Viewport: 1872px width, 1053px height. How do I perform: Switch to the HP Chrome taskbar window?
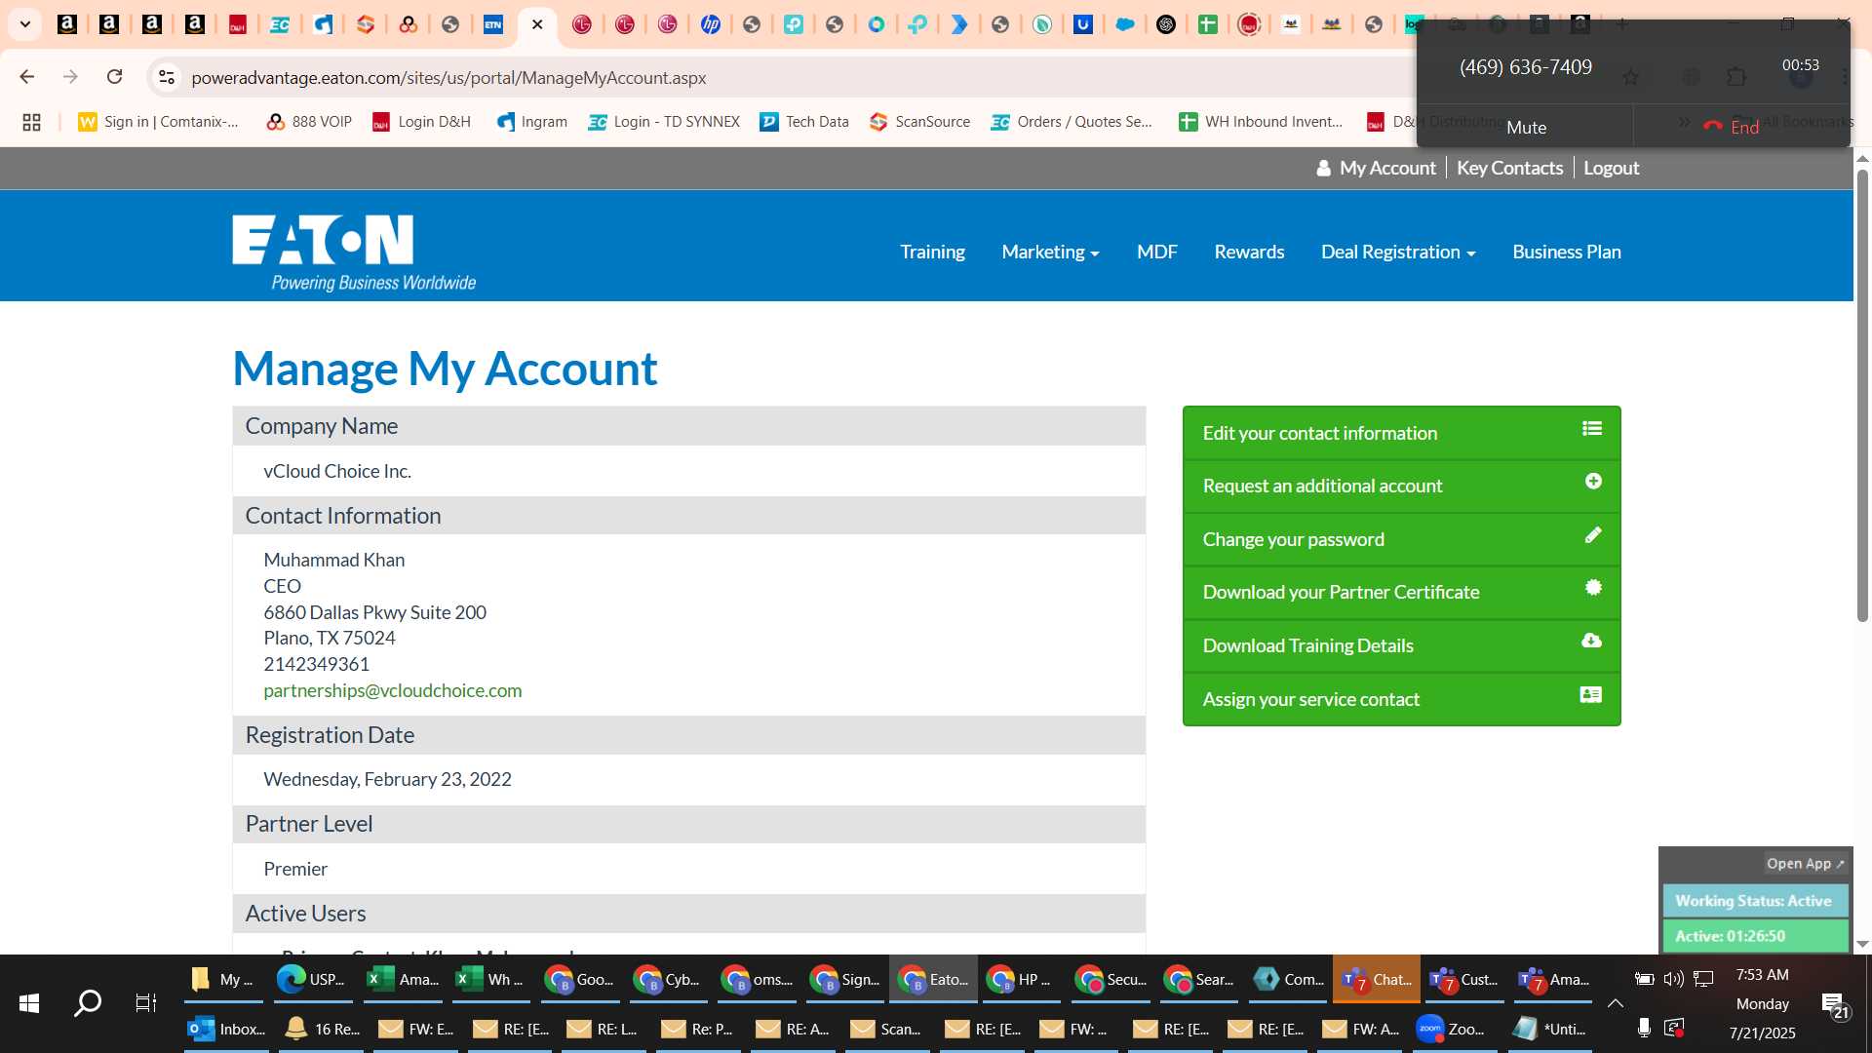coord(1021,979)
